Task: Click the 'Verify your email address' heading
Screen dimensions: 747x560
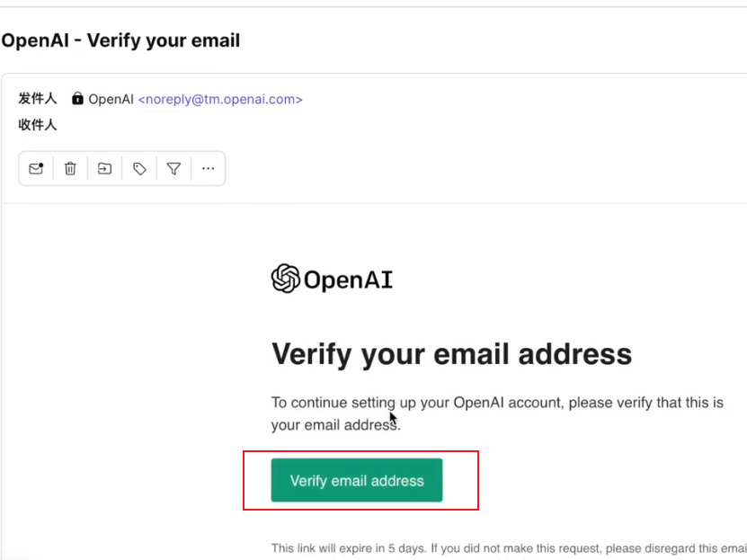Action: (451, 353)
